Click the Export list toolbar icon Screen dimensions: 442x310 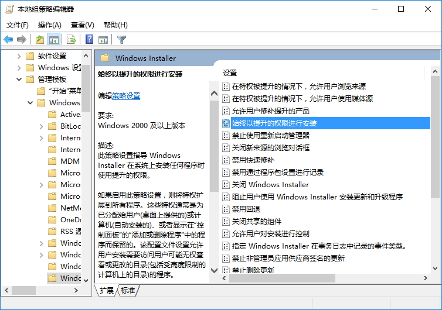pos(72,39)
